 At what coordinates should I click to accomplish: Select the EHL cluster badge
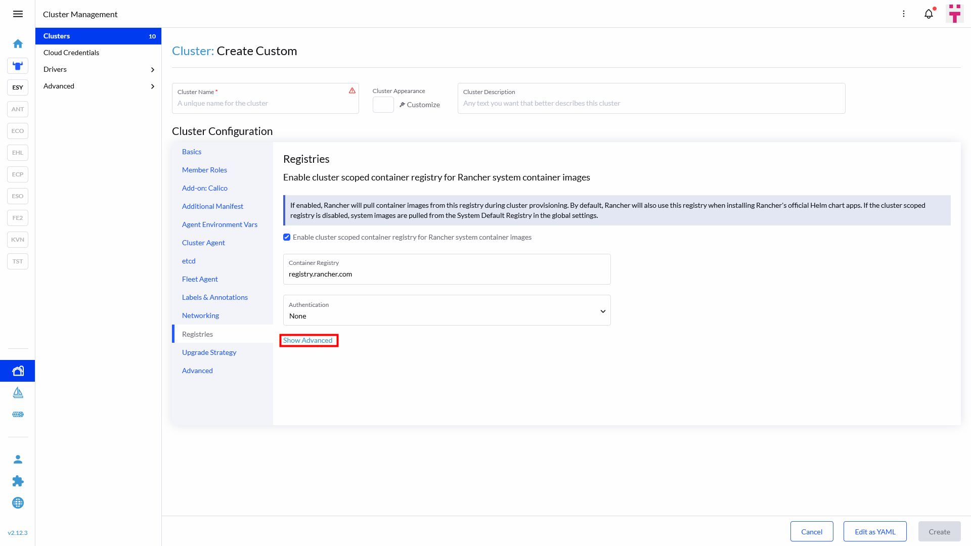click(18, 153)
